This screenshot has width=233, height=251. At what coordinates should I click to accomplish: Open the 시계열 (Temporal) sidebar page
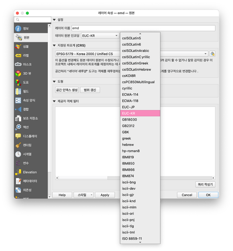(x=31, y=154)
